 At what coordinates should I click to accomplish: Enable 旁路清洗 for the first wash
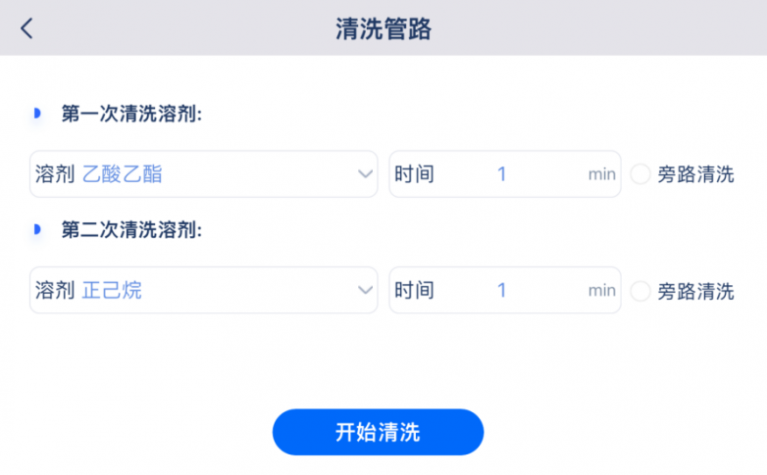[639, 174]
